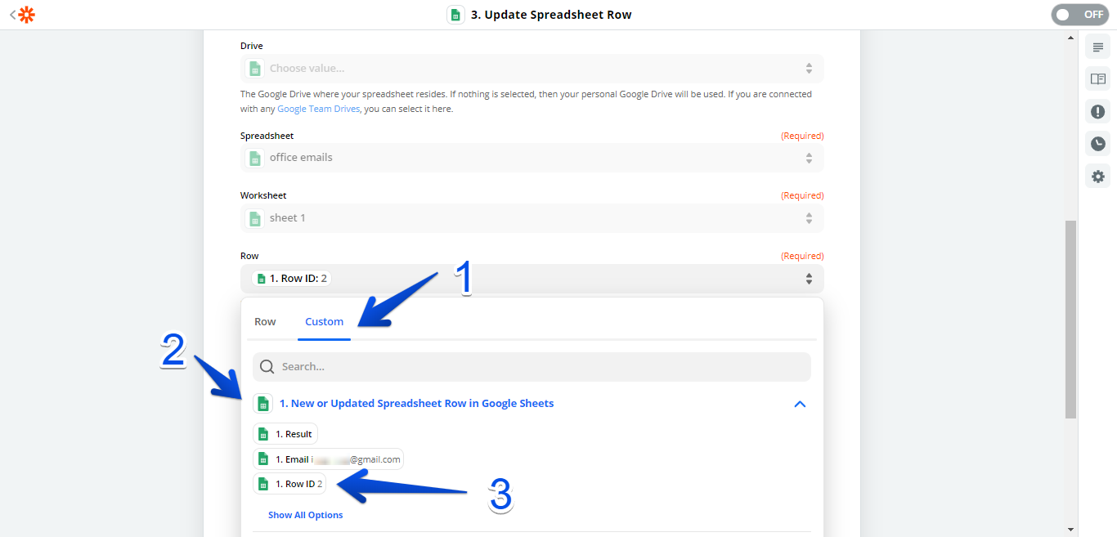Click the Google Sheets icon in title
Image resolution: width=1117 pixels, height=537 pixels.
click(455, 15)
